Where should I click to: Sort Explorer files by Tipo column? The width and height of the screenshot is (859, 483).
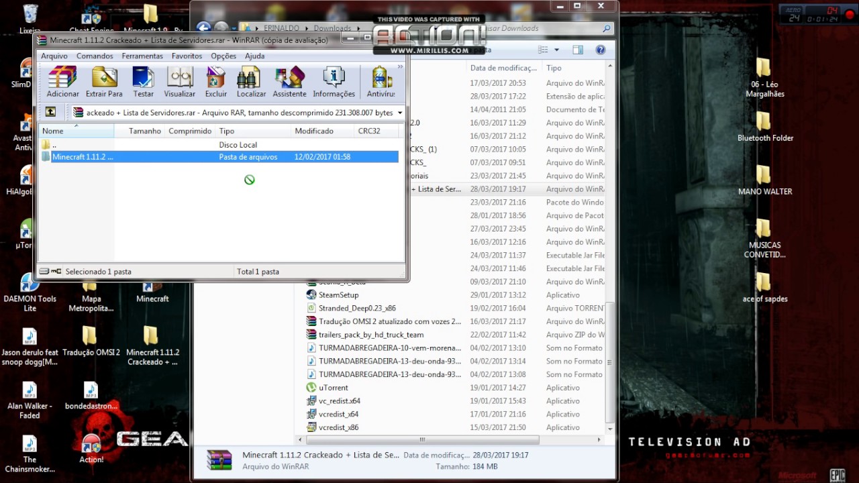[x=574, y=68]
